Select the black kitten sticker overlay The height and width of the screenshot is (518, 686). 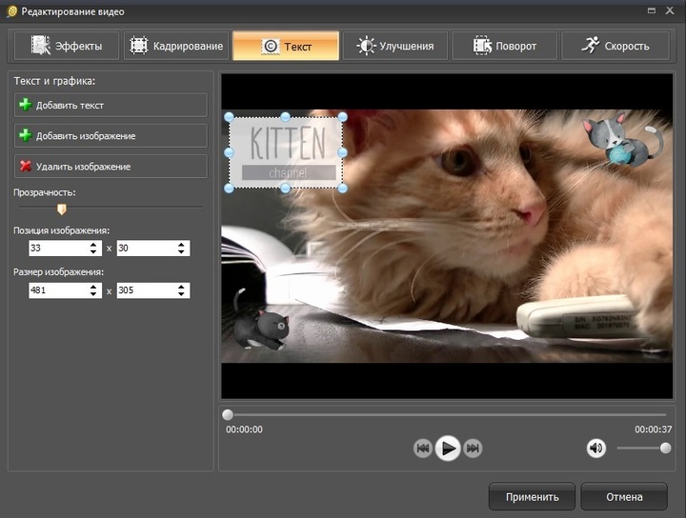[x=260, y=320]
